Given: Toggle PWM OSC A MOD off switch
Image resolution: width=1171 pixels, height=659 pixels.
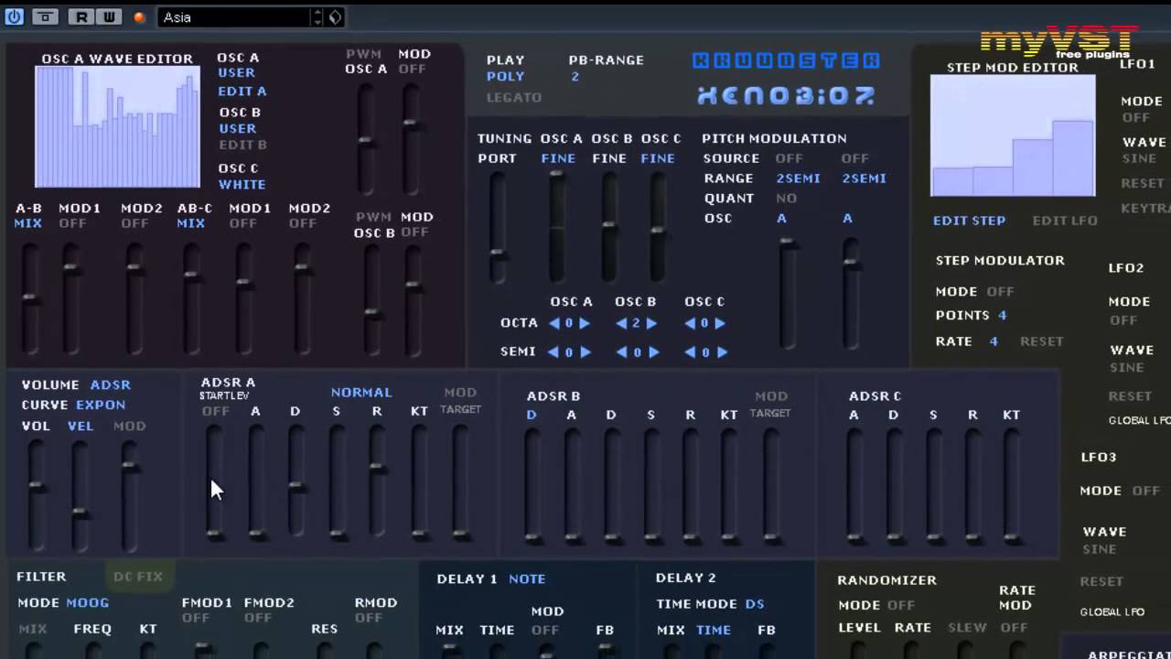Looking at the screenshot, I should pos(413,70).
